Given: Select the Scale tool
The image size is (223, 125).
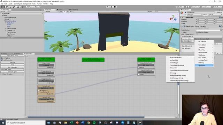Looking at the screenshot, I should [x=14, y=7].
